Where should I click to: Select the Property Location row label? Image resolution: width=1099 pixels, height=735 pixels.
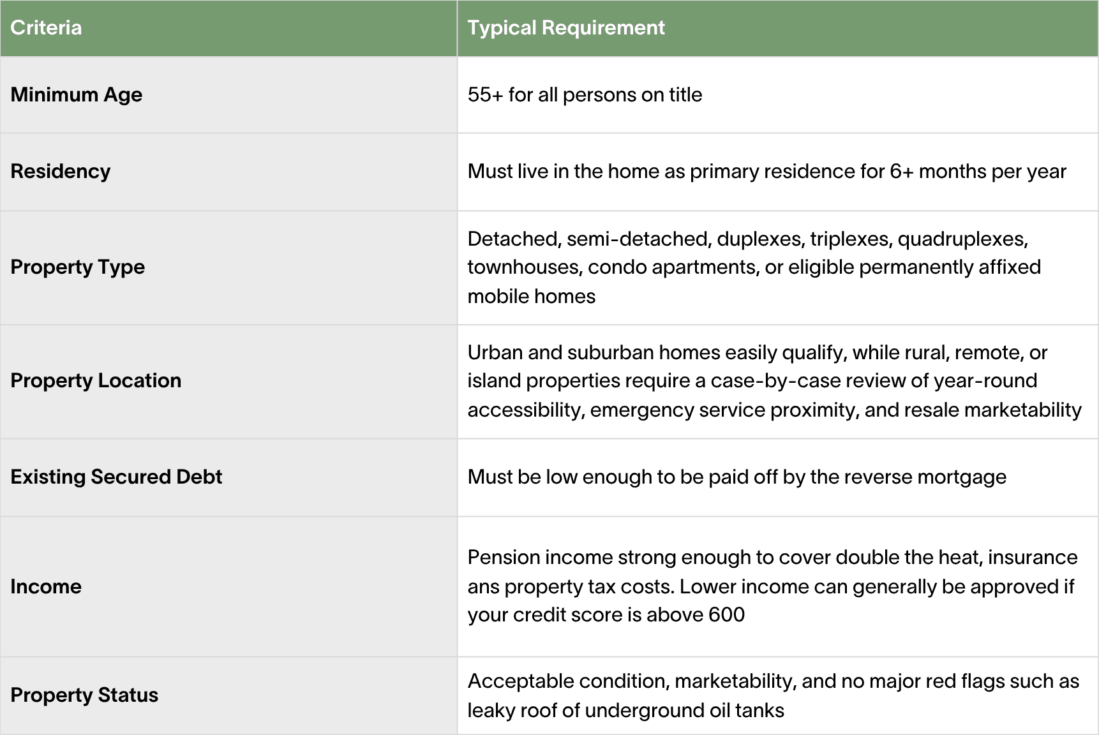click(96, 380)
